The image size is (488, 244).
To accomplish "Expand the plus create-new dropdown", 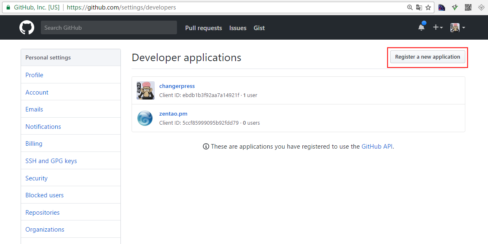I will tap(438, 28).
